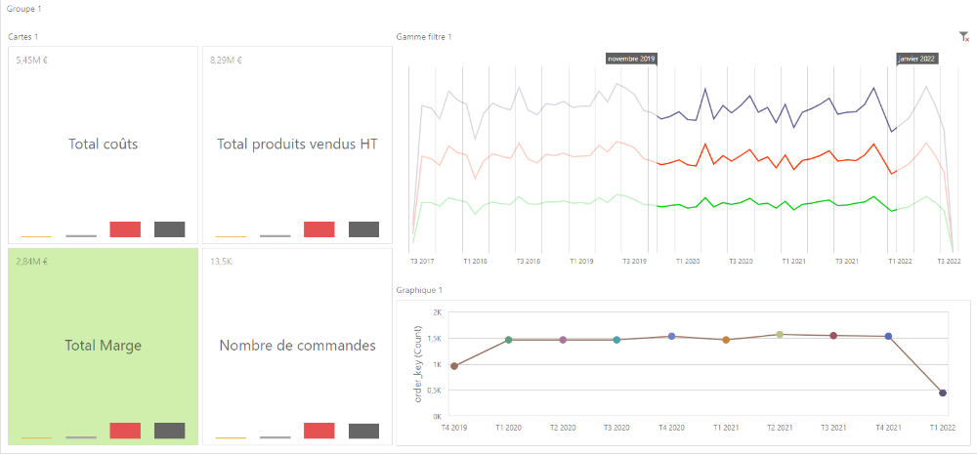Image resolution: width=977 pixels, height=454 pixels.
Task: Clear the range filter with the funnel icon
Action: pyautogui.click(x=964, y=37)
